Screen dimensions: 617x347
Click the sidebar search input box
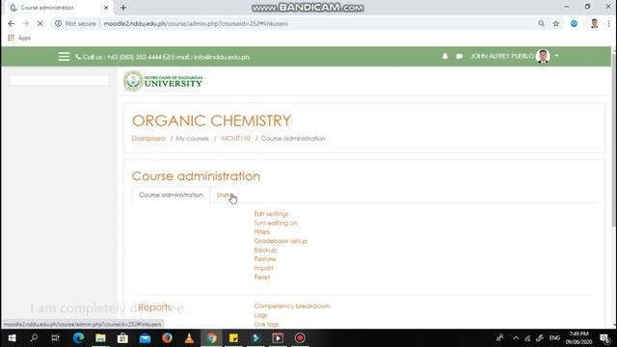[59, 80]
